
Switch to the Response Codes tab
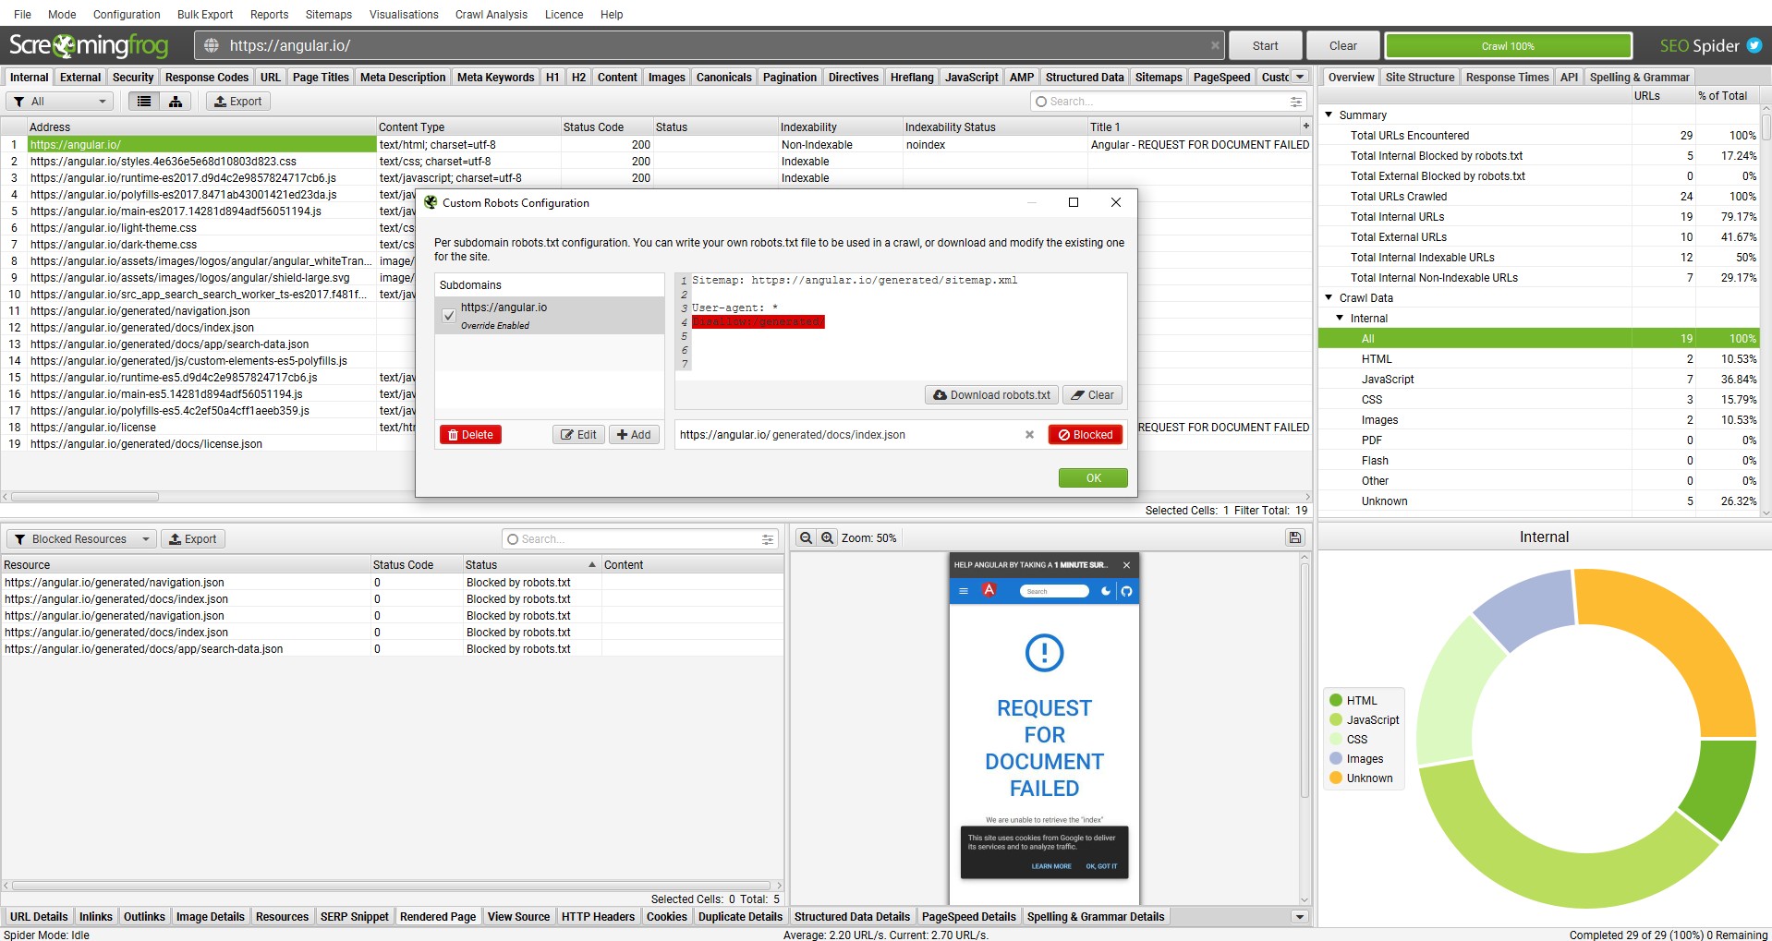[206, 78]
